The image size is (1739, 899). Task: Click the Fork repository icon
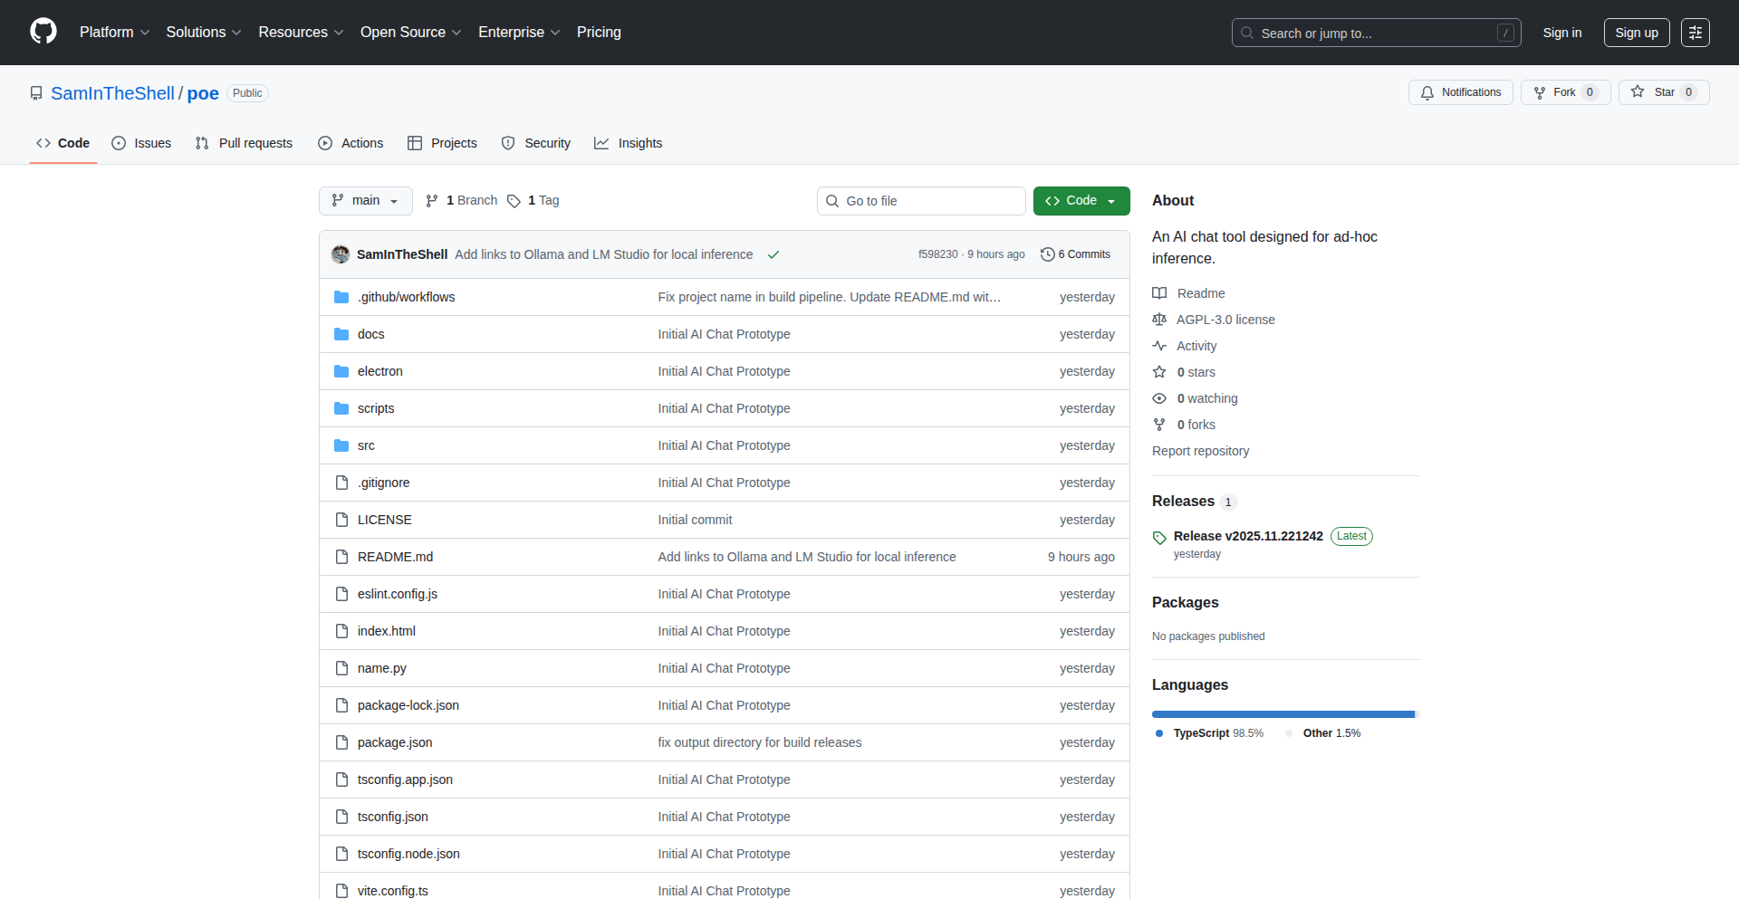[x=1540, y=92]
